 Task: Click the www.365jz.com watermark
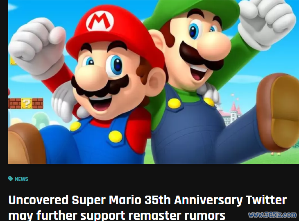click(x=272, y=215)
